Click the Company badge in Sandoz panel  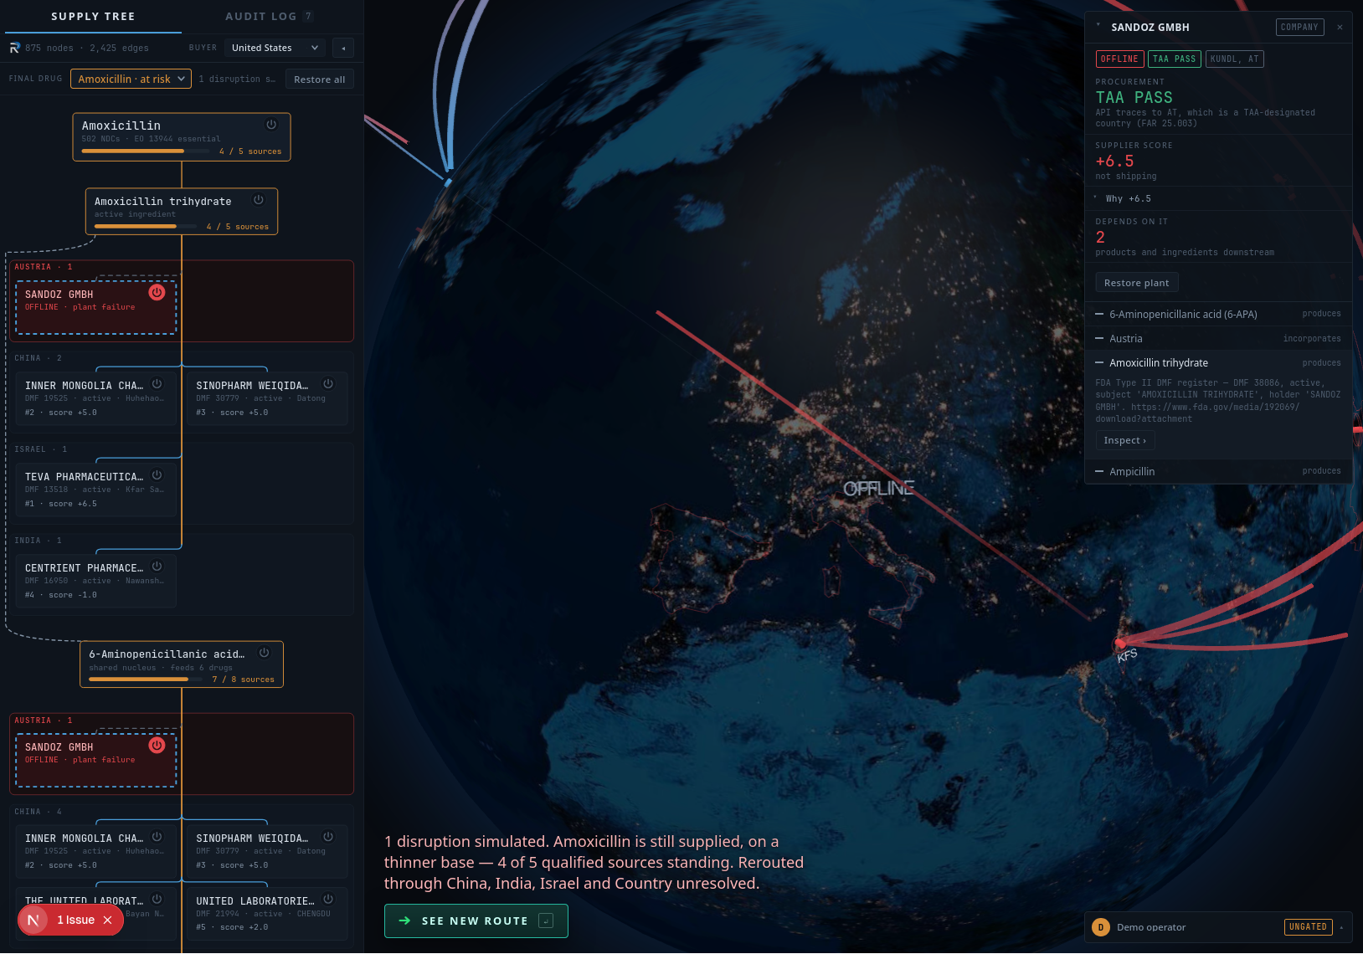pos(1299,27)
